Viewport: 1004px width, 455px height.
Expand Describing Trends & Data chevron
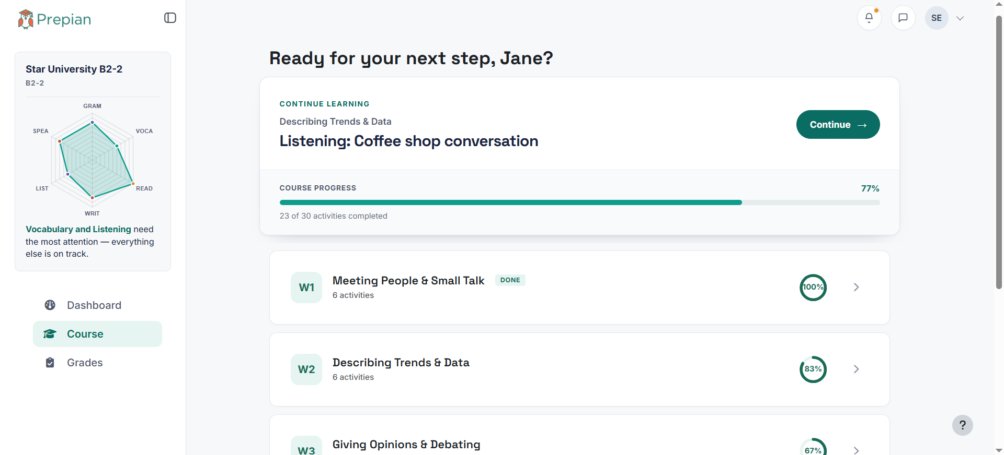pyautogui.click(x=856, y=369)
